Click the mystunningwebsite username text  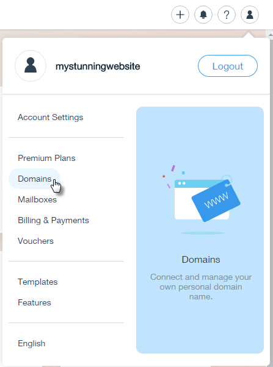(98, 66)
